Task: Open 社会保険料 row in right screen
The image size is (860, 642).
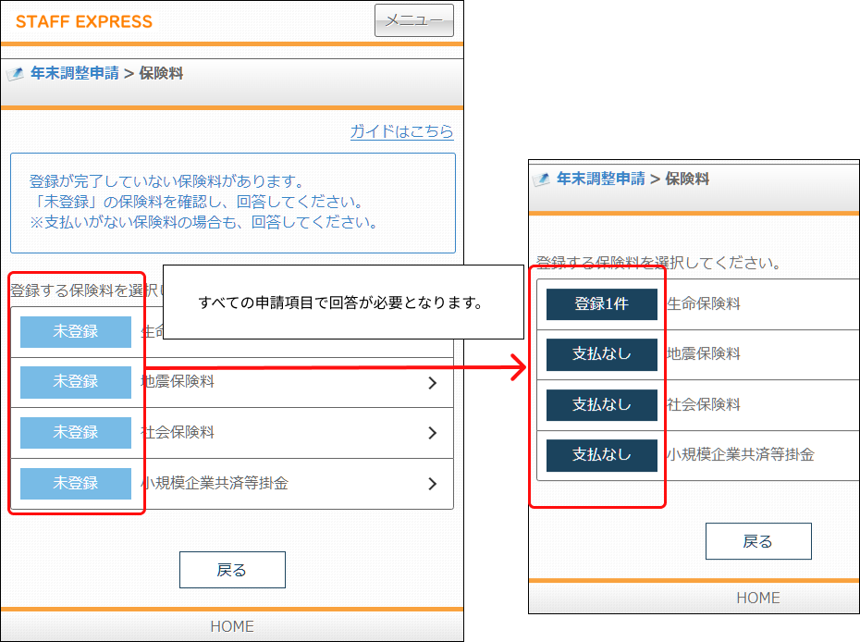Action: (697, 405)
